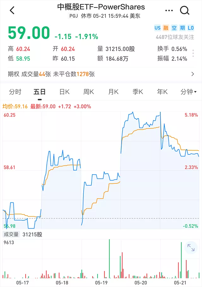This screenshot has width=202, height=287.
Task: Tap the 空 short-selling tag icon
Action: 174,28
